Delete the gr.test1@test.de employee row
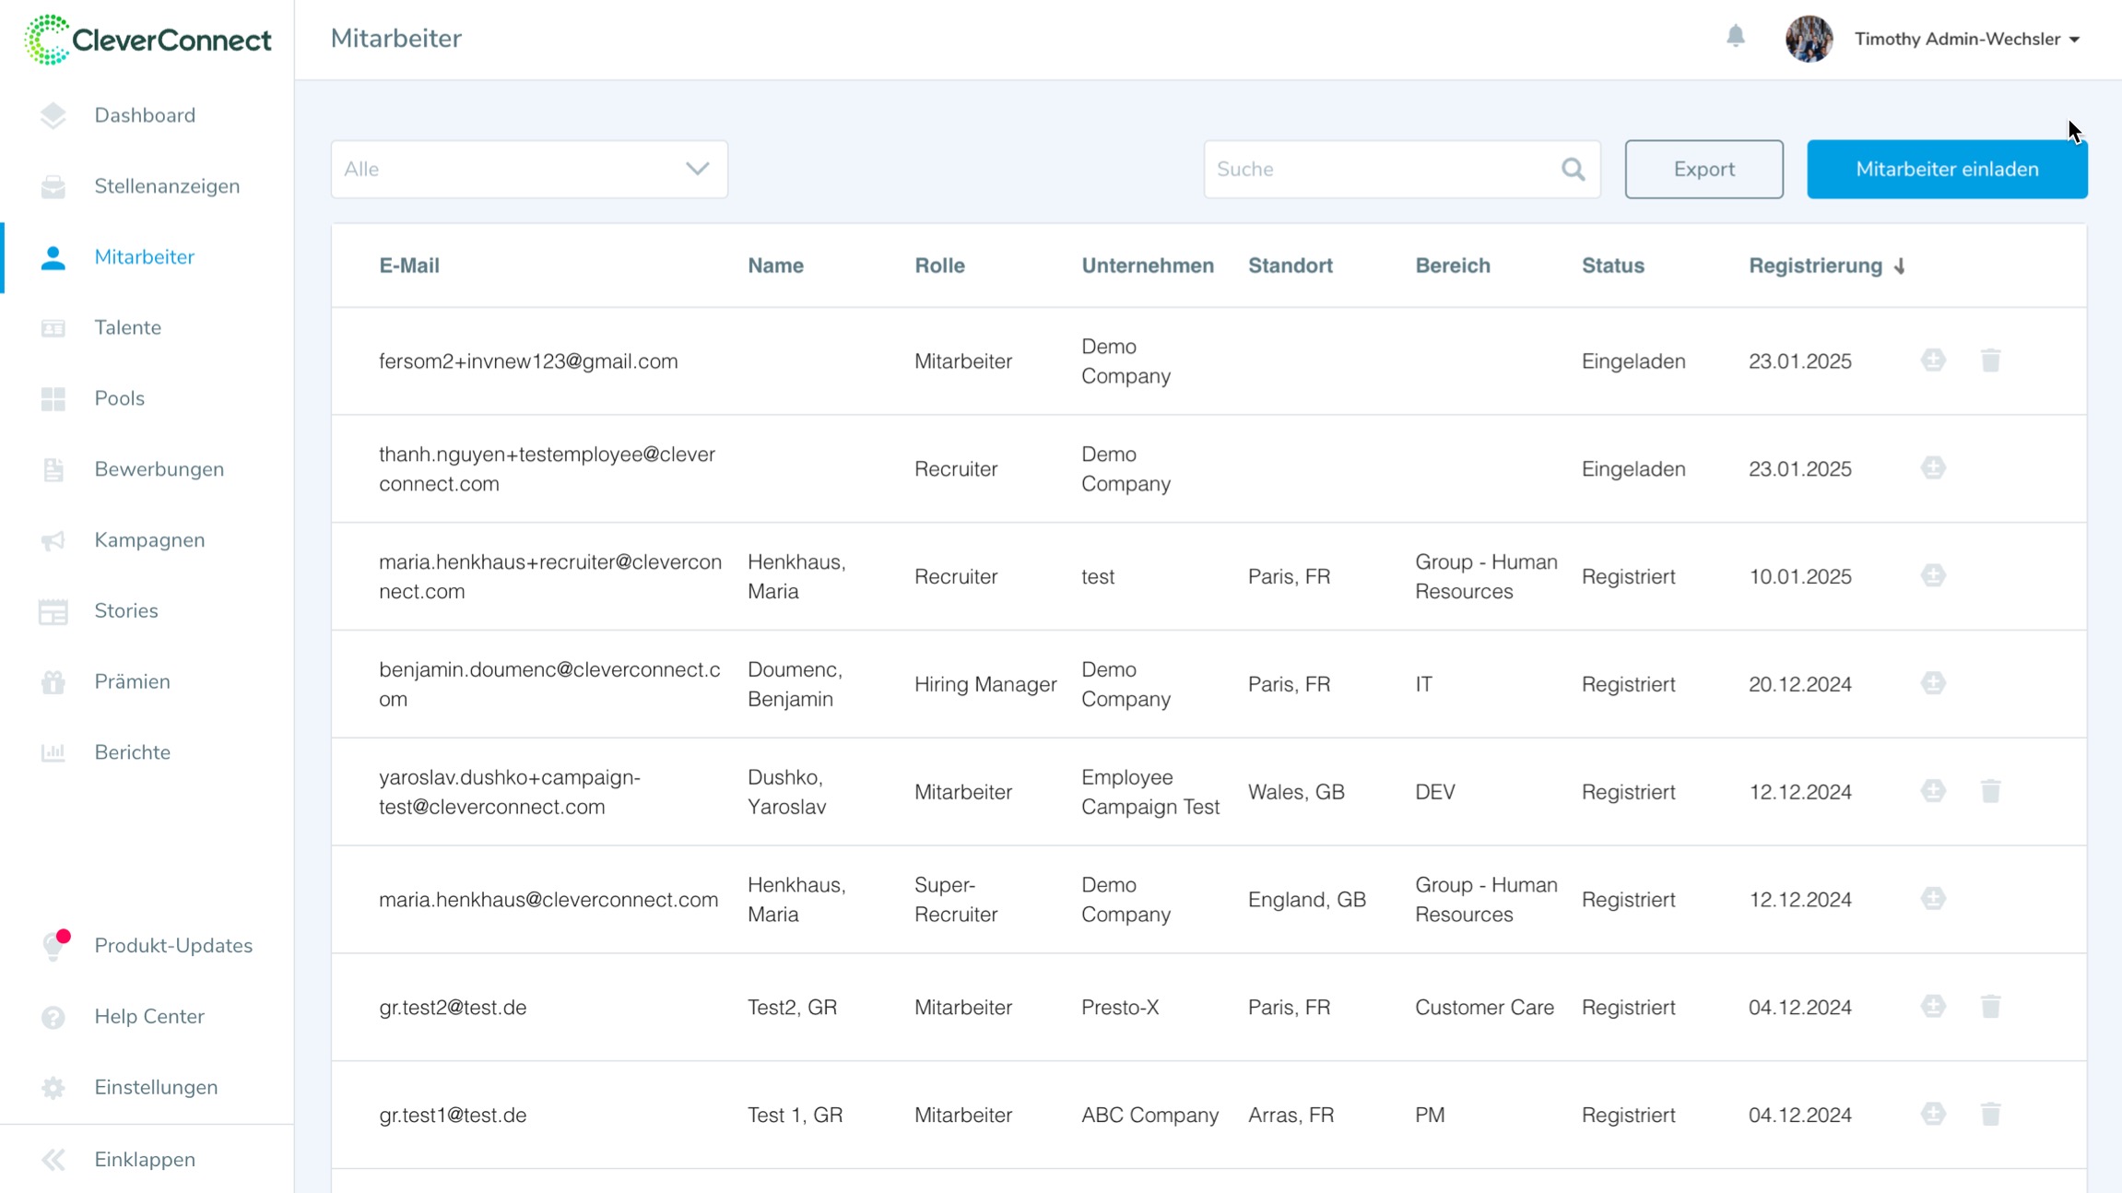2122x1193 pixels. (1990, 1114)
